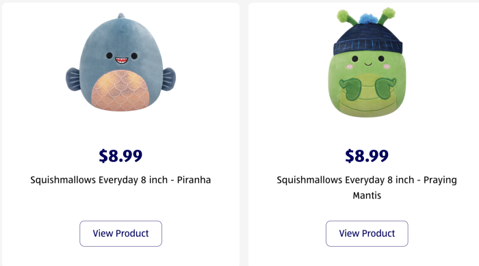Click the $8.99 price of the Praying Mantis
This screenshot has width=479, height=266.
click(367, 156)
